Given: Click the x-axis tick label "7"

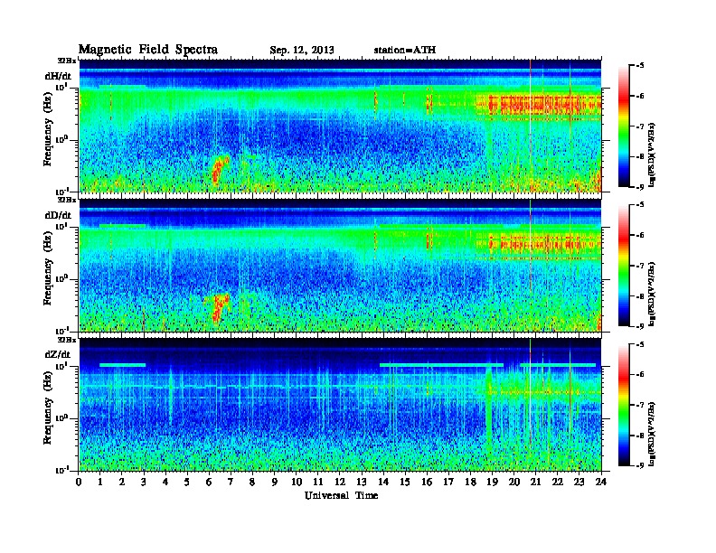Looking at the screenshot, I should 231,483.
